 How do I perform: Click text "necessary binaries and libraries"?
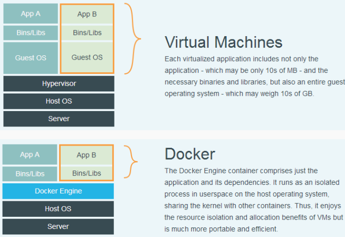216,82
